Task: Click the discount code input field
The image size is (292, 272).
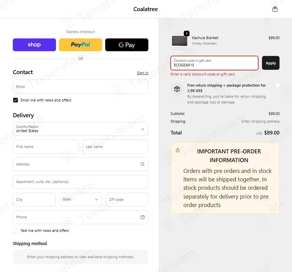Action: point(214,63)
